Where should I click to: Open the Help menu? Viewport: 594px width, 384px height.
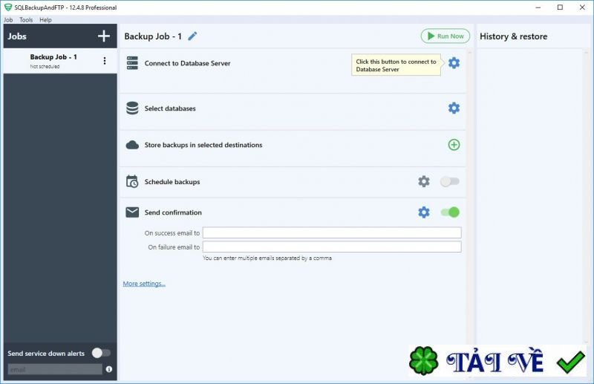45,20
